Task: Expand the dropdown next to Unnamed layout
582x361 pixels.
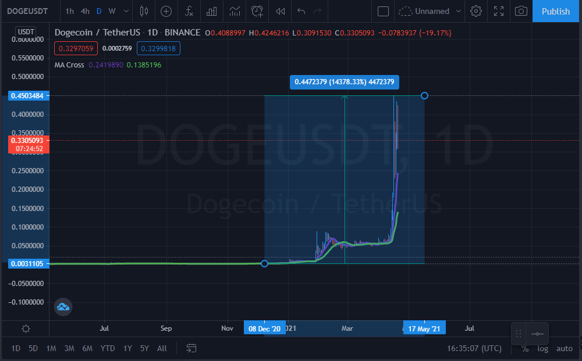Action: [x=459, y=11]
